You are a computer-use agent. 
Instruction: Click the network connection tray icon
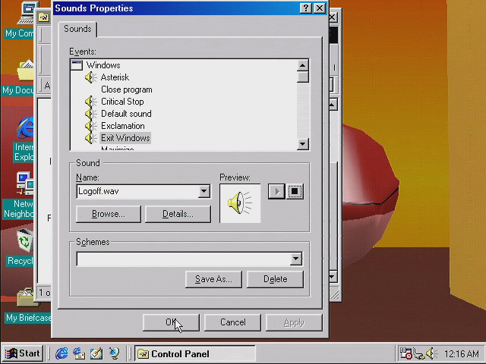[418, 353]
